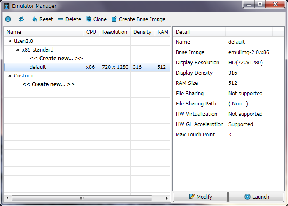This screenshot has height=206, width=288.
Task: Minimize the Emulator Manager window
Action: 249,5
